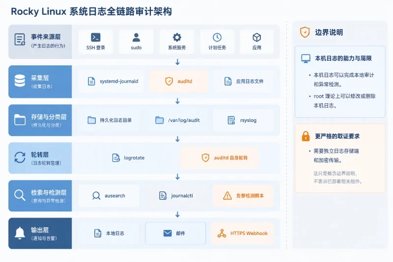Image resolution: width=393 pixels, height=262 pixels.
Task: Click the (日志轮转管理) subtitle
Action: point(46,163)
